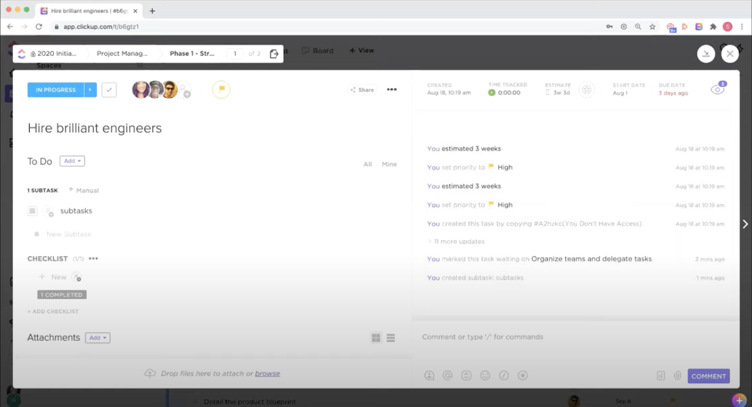Click the attachment paperclip icon in comment bar

click(x=677, y=375)
